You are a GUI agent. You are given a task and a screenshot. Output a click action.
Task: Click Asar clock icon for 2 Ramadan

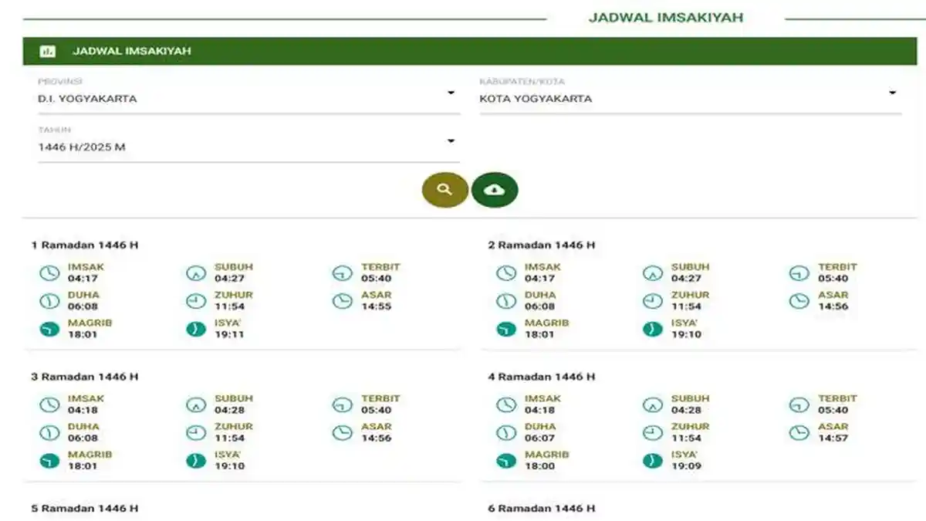(799, 301)
